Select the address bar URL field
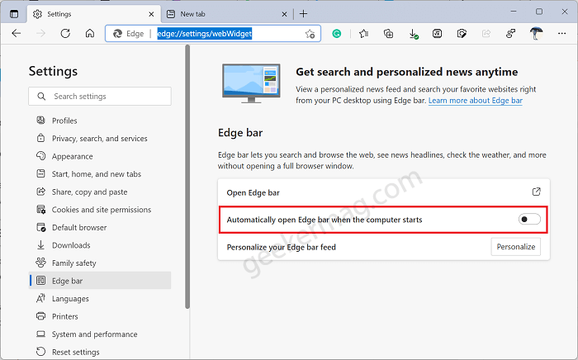This screenshot has height=360, width=578. pyautogui.click(x=213, y=34)
